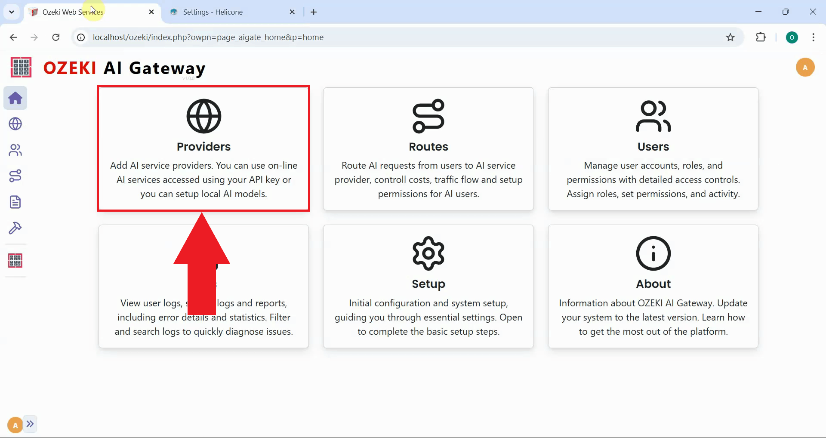Open the tab search dropdown arrow
The width and height of the screenshot is (826, 438).
pos(12,12)
